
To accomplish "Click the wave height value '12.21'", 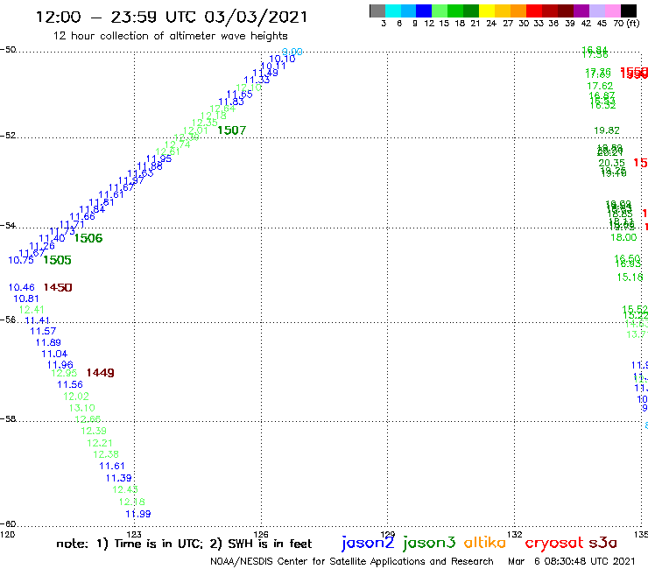I will click(x=100, y=443).
